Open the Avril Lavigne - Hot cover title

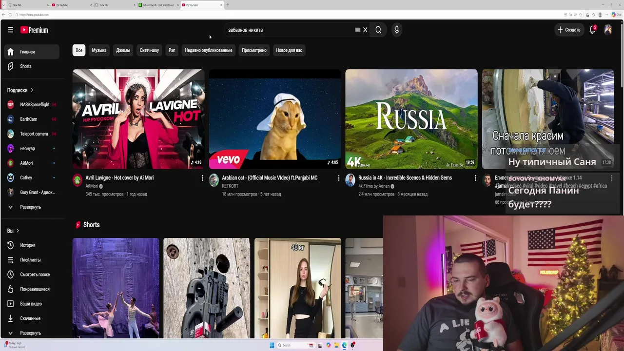[x=119, y=178]
